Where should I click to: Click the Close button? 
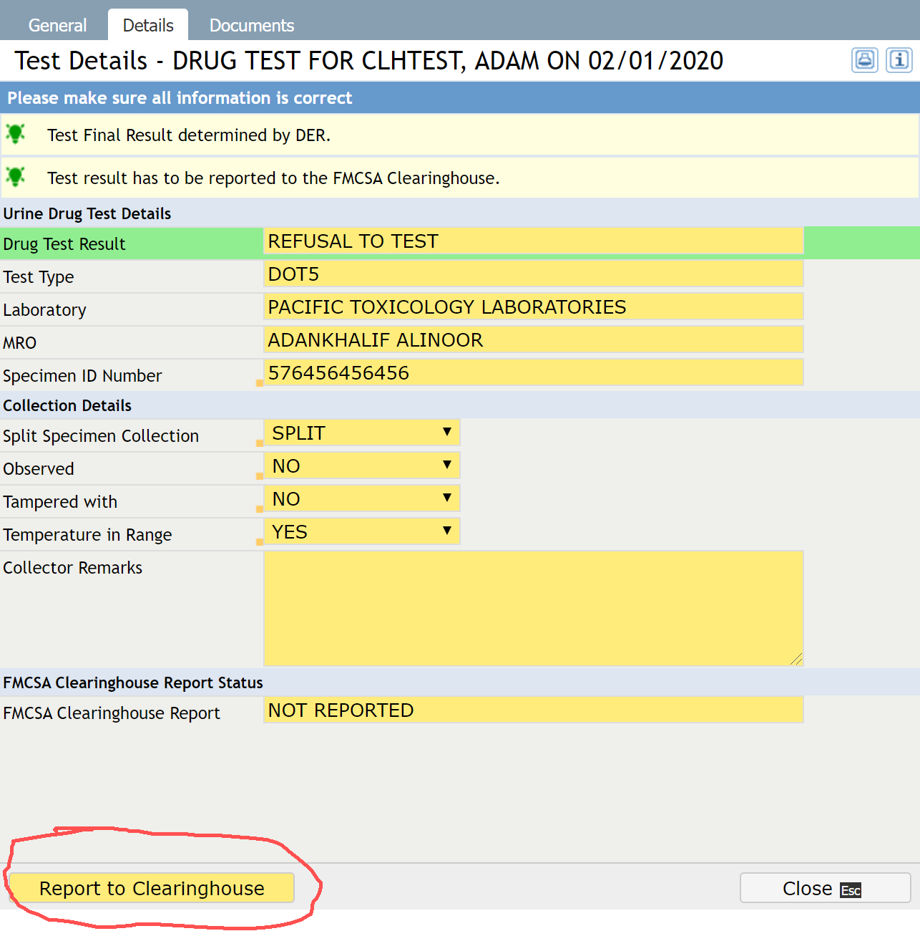[824, 888]
